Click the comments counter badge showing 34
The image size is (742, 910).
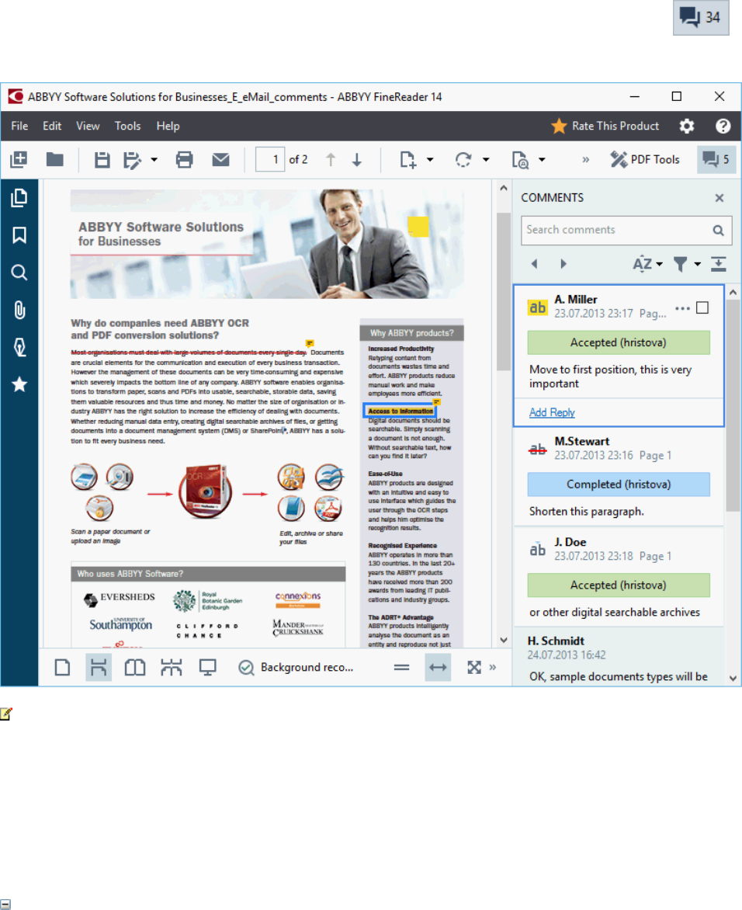coord(701,18)
